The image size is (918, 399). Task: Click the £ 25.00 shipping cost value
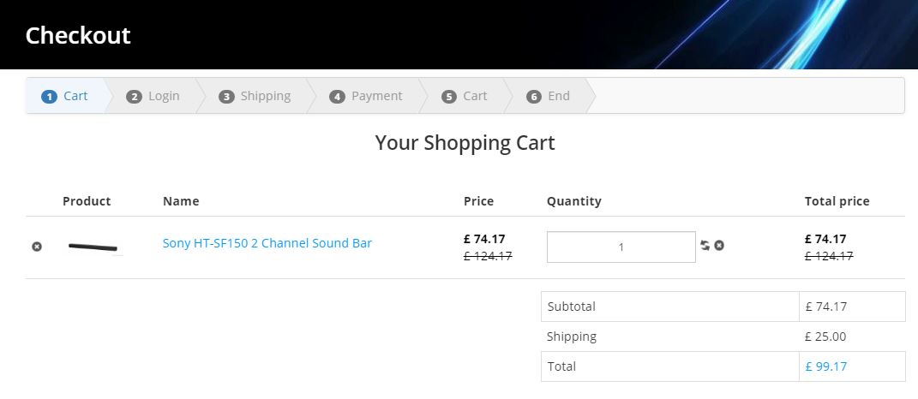point(826,336)
